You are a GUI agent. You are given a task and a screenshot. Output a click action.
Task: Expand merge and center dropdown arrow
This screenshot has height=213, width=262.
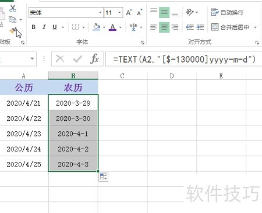[x=255, y=27]
